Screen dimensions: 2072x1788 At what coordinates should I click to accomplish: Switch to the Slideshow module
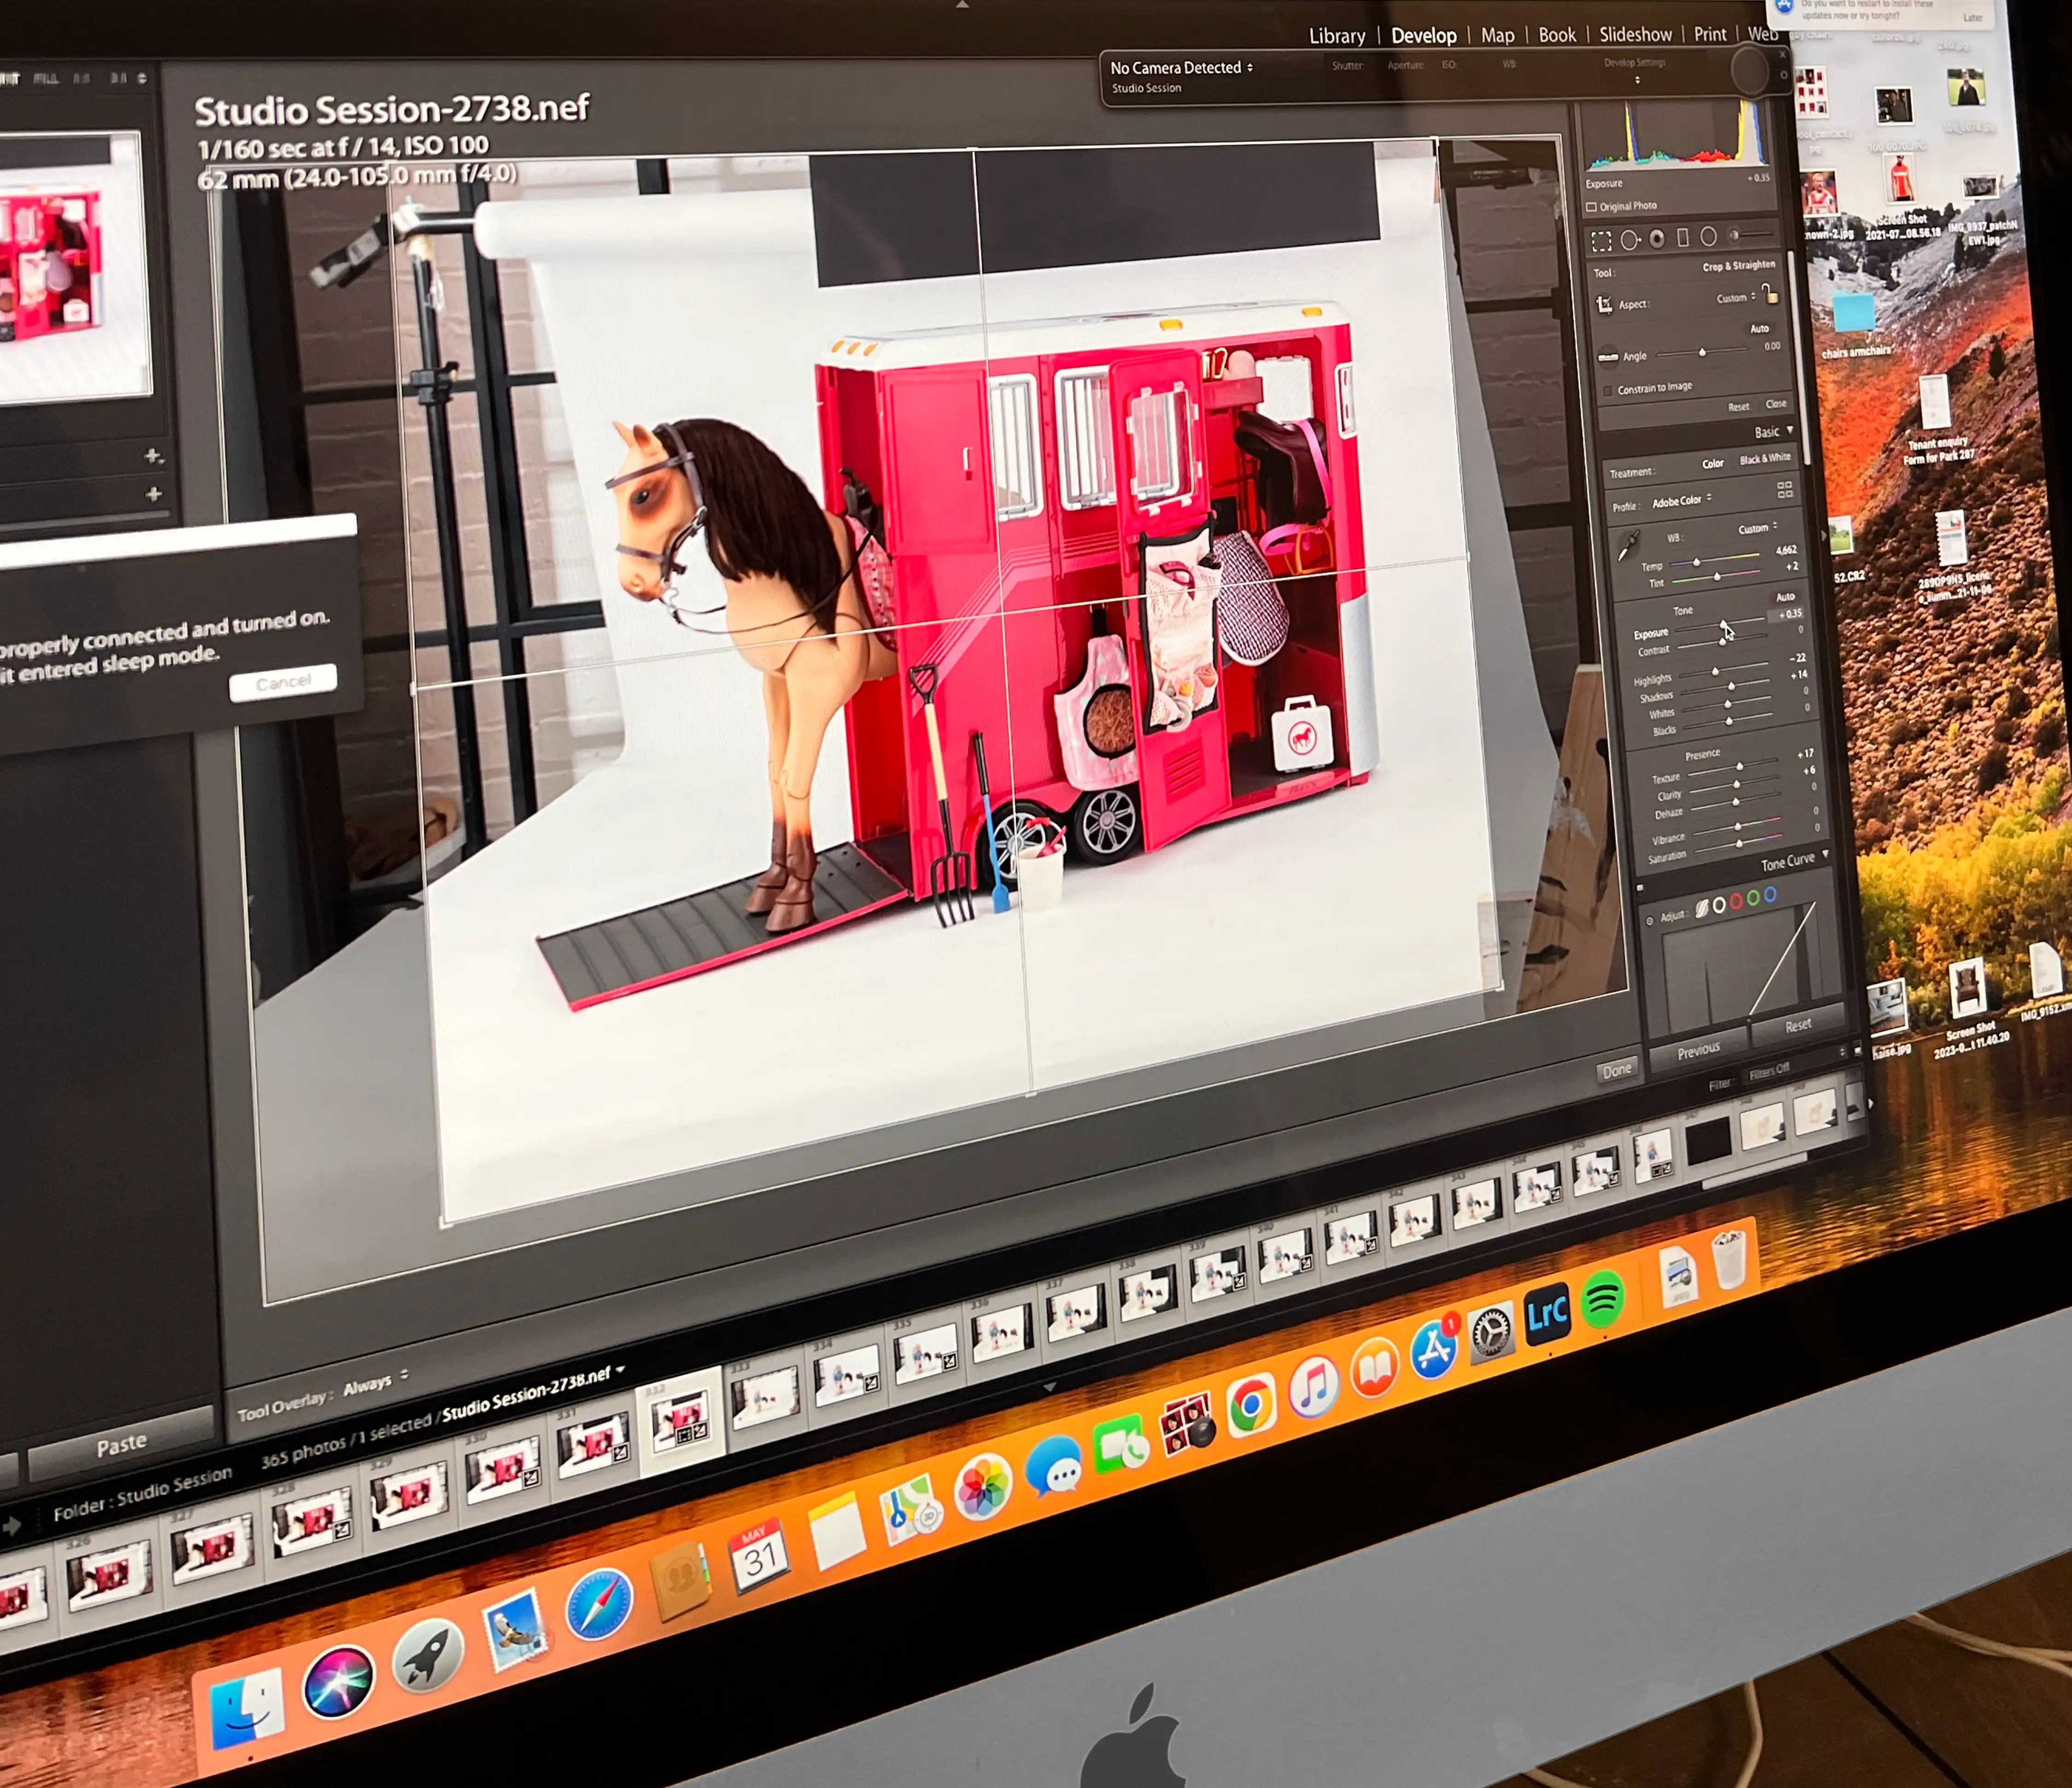(1635, 34)
